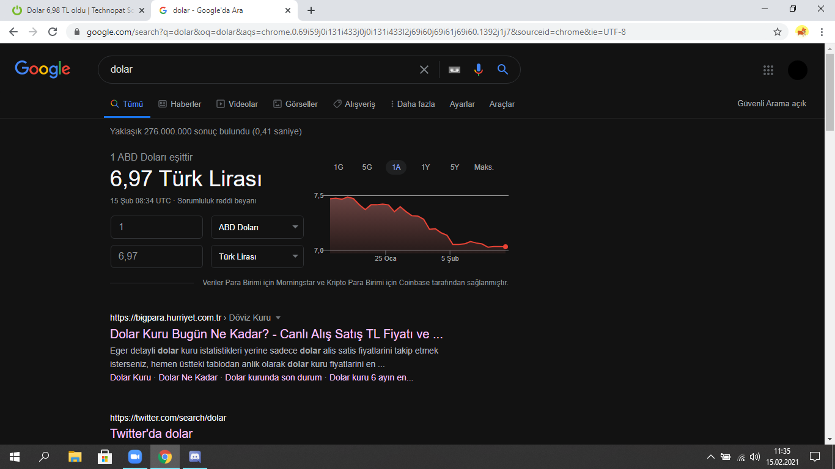
Task: Switch to Görseller results
Action: pyautogui.click(x=295, y=104)
